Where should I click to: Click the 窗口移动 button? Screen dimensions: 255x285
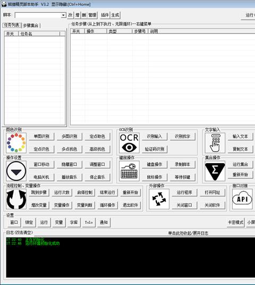point(41,164)
